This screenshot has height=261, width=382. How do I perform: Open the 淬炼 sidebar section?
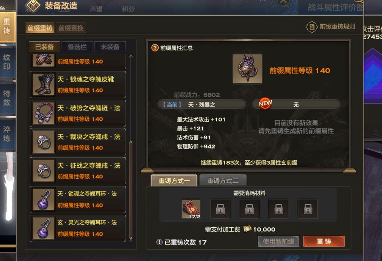(7, 134)
